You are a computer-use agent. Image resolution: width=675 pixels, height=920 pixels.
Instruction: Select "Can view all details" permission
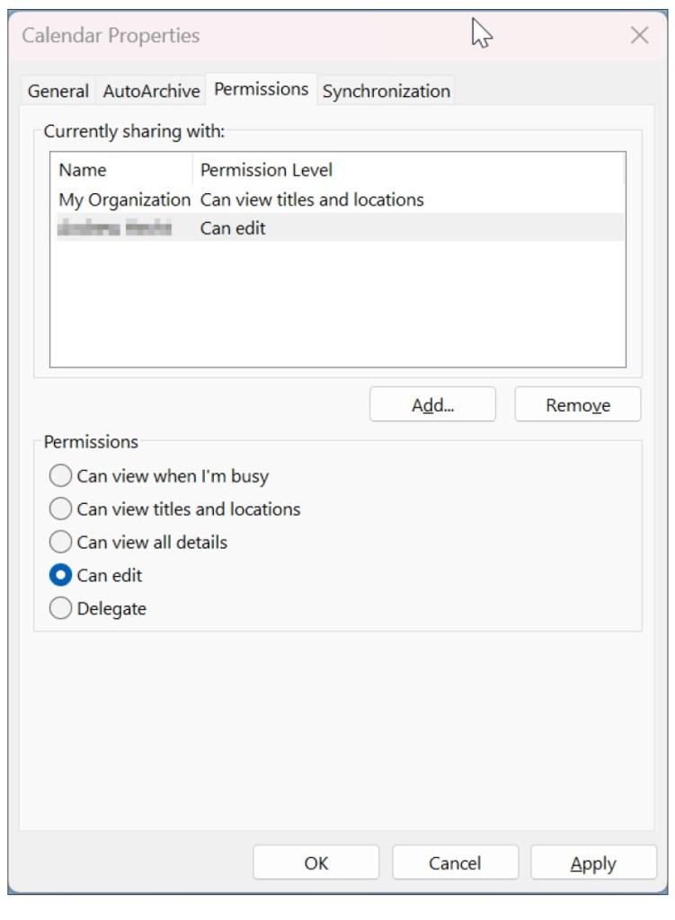(x=61, y=542)
